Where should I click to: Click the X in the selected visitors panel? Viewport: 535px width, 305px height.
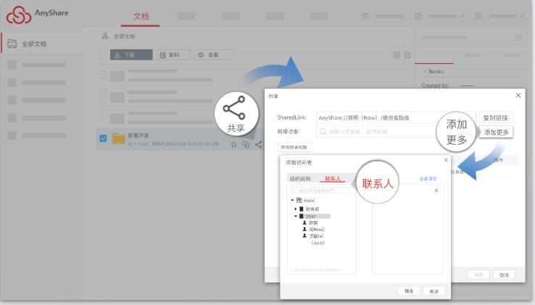tap(436, 191)
